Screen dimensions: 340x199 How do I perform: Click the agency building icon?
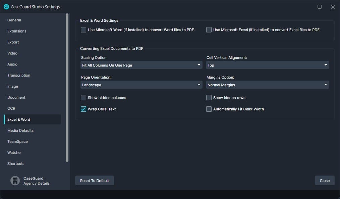(x=15, y=181)
